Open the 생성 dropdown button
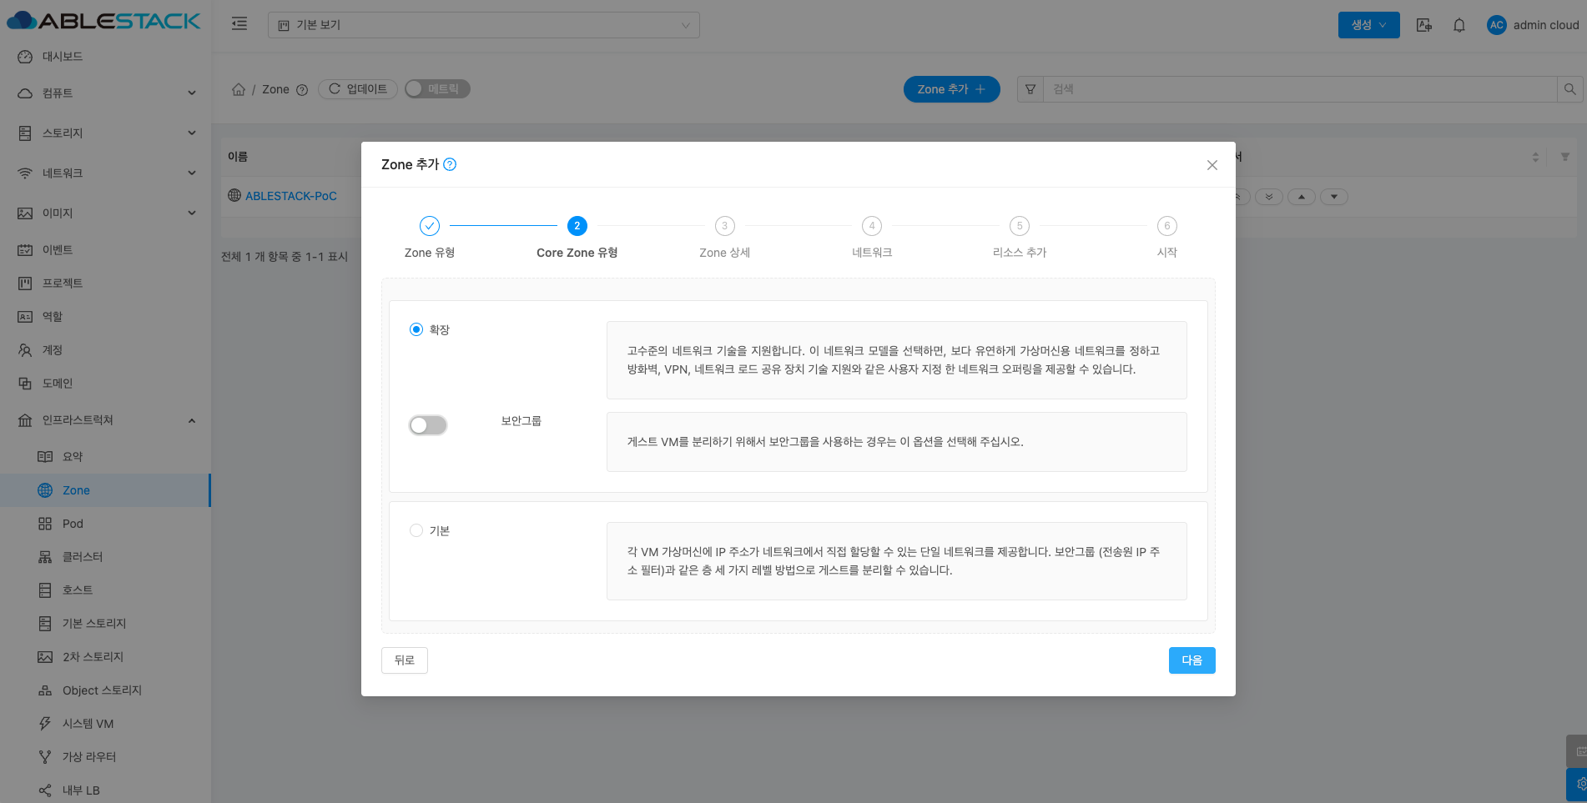The image size is (1587, 803). point(1369,25)
